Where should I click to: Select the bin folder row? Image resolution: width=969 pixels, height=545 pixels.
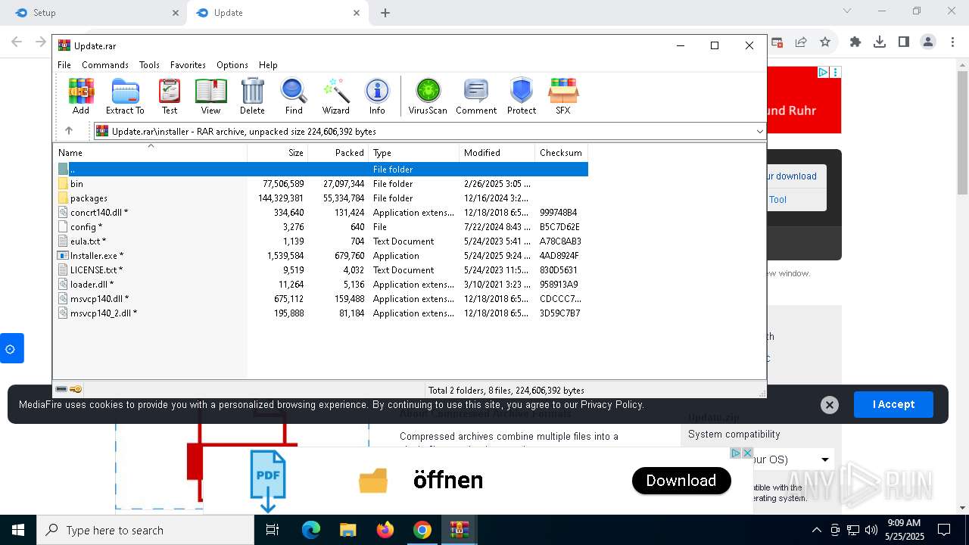click(321, 184)
